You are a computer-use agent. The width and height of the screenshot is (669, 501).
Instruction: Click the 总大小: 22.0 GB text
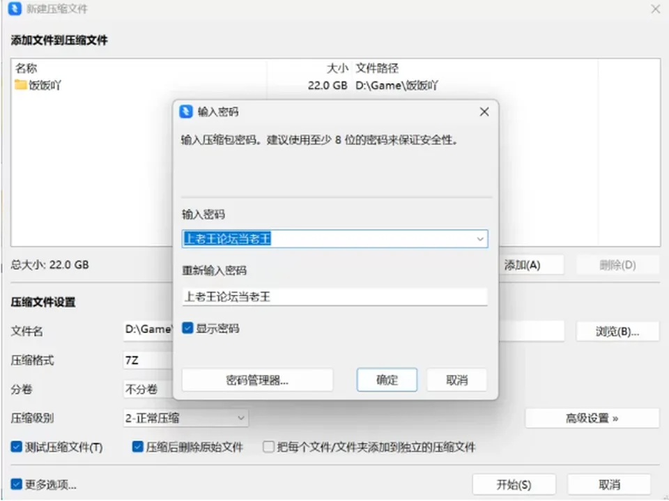50,265
